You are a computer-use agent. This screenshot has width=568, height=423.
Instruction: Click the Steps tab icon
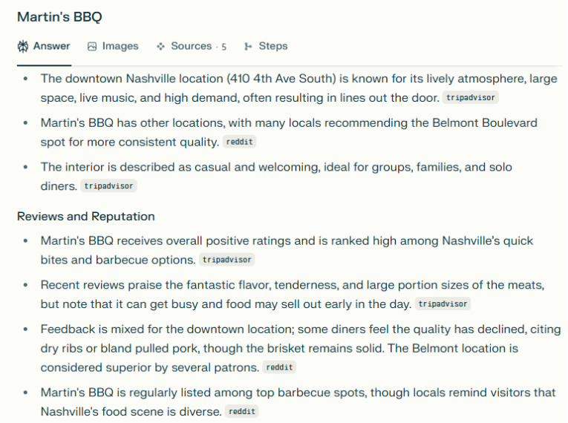[x=248, y=46]
